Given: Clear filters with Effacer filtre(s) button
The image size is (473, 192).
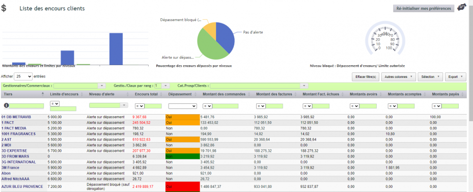Looking at the screenshot, I should [366, 77].
